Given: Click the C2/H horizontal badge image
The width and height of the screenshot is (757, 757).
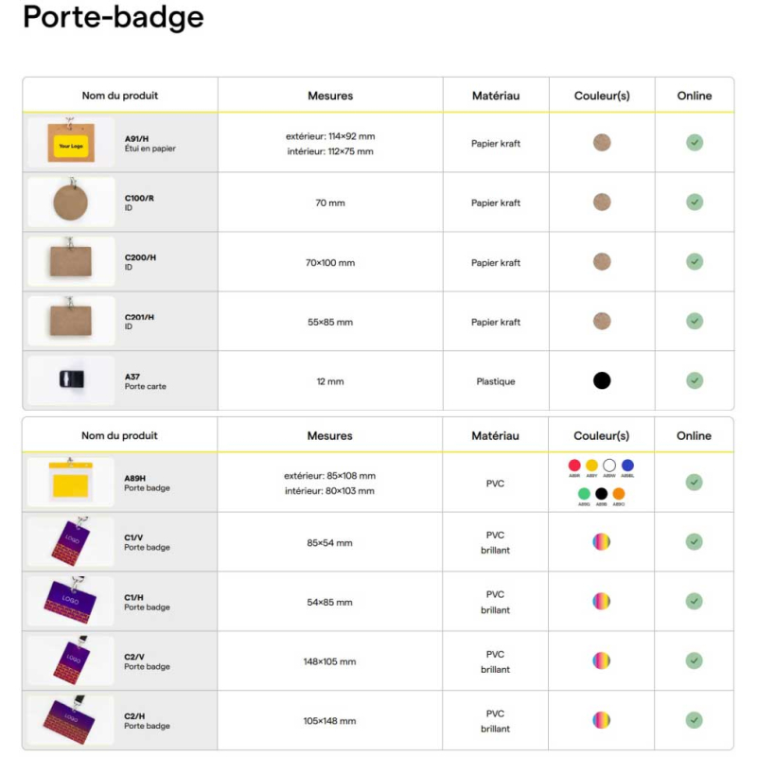Looking at the screenshot, I should [71, 721].
